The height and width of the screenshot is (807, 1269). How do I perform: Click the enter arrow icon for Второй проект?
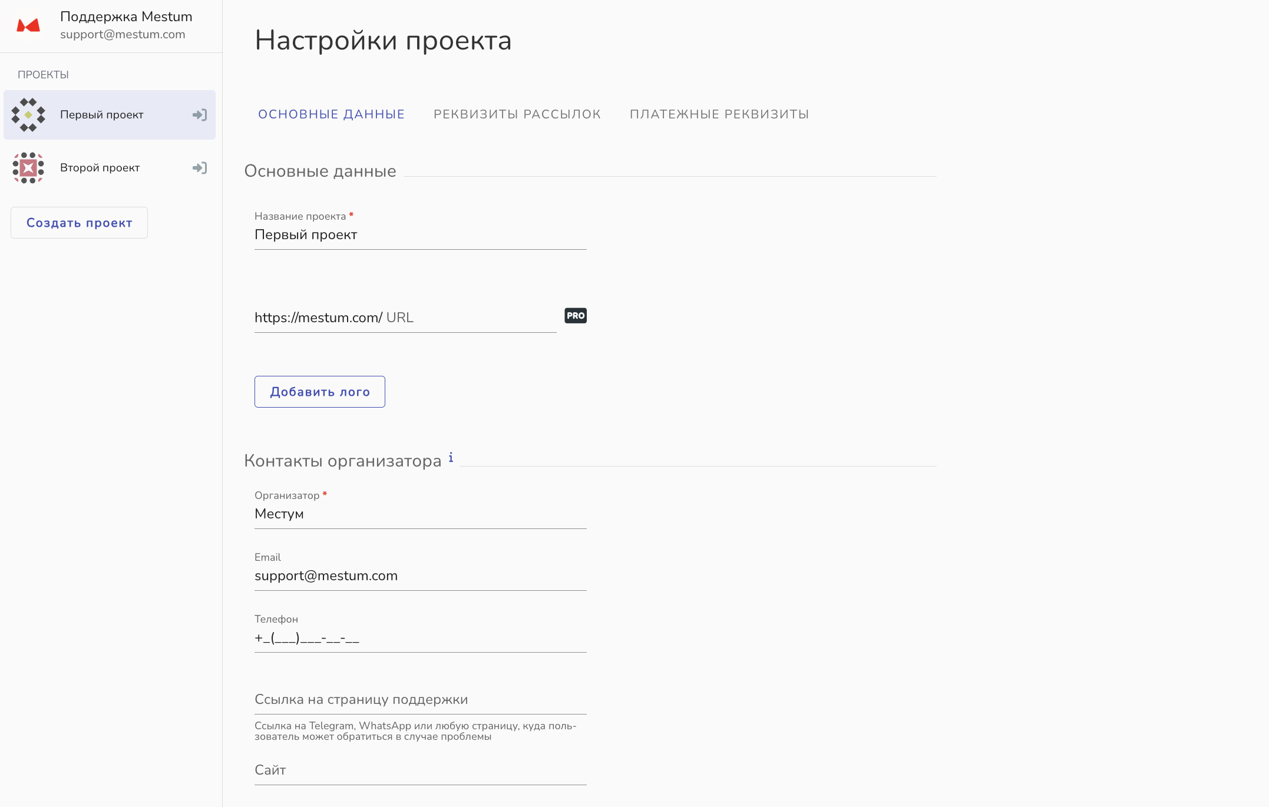pyautogui.click(x=200, y=168)
